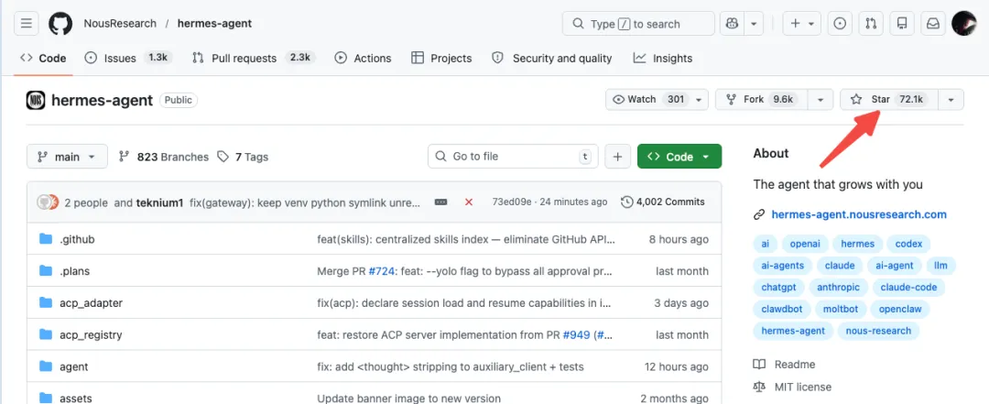
Task: Select the openai topic tag
Action: (x=805, y=244)
